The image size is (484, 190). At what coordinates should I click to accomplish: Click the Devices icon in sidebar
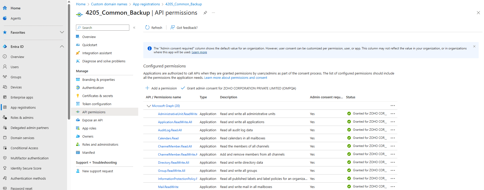(5, 87)
